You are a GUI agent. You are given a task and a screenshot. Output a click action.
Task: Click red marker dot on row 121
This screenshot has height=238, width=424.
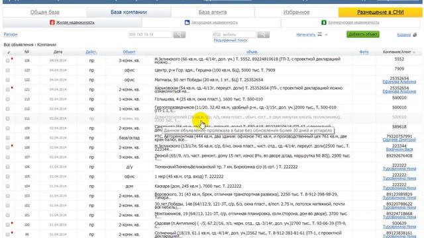click(x=12, y=88)
